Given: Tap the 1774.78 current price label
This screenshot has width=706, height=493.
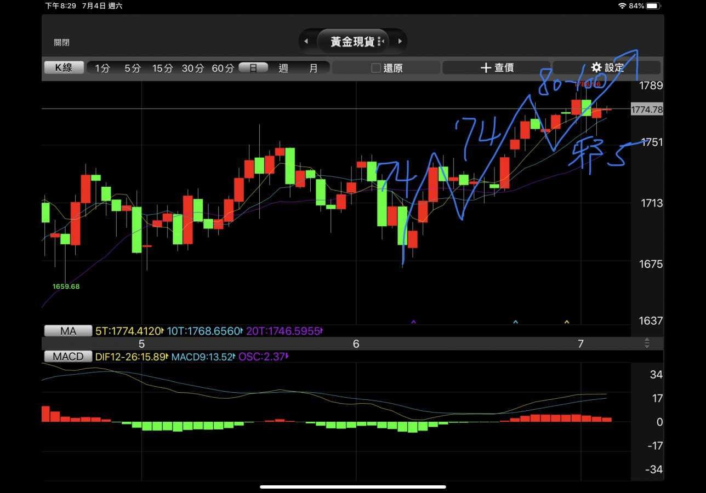Looking at the screenshot, I should 647,110.
